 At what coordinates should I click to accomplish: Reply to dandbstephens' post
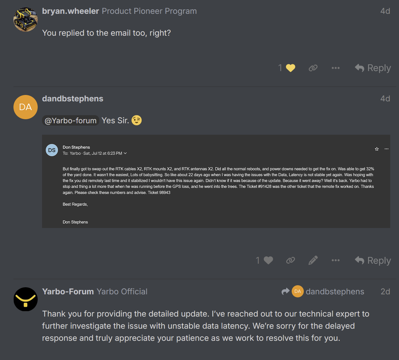click(x=373, y=260)
